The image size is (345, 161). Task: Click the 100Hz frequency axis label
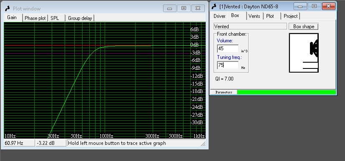coord(106,136)
